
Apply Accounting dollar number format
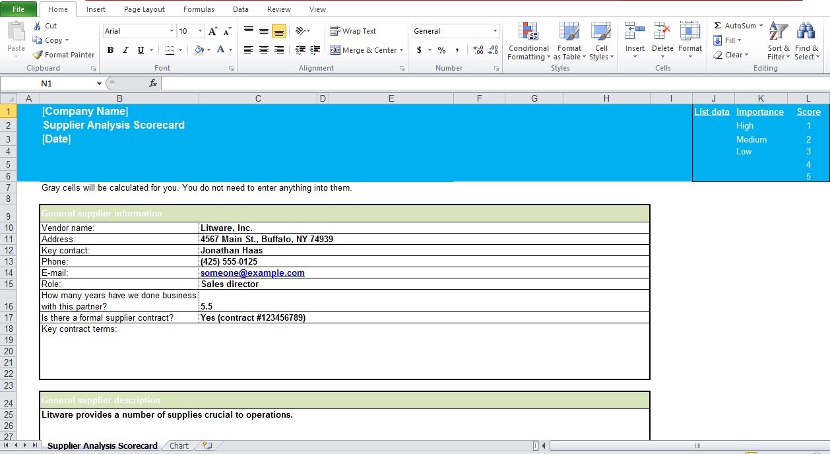tap(419, 50)
